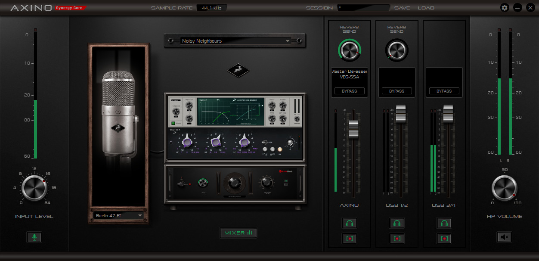Toggle the VEQ-55A low-cut filter button
Viewport: 539px width, 261px height.
(x=265, y=149)
